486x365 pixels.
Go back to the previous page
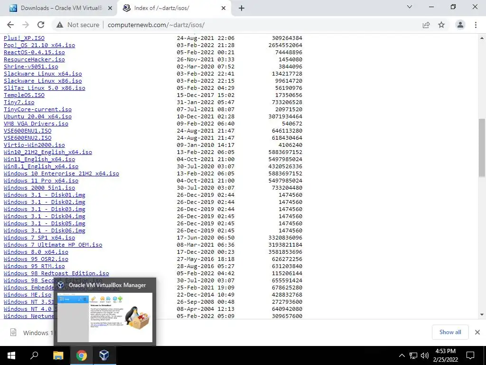(10, 25)
